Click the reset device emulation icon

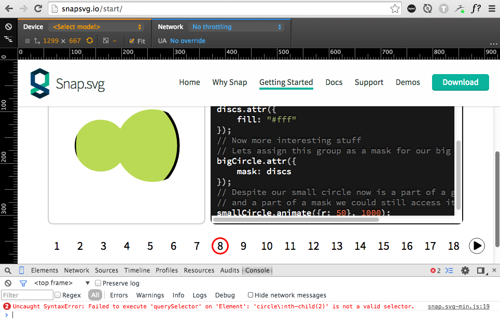click(x=9, y=27)
